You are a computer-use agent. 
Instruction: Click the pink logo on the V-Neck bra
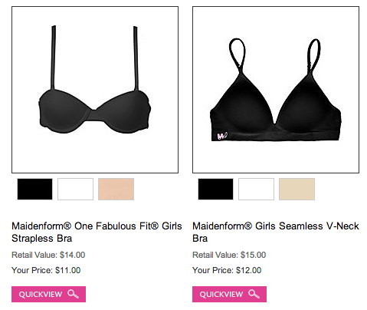[x=222, y=136]
